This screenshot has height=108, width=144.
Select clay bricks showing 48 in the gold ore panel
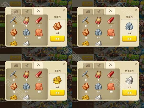[x=39, y=87]
